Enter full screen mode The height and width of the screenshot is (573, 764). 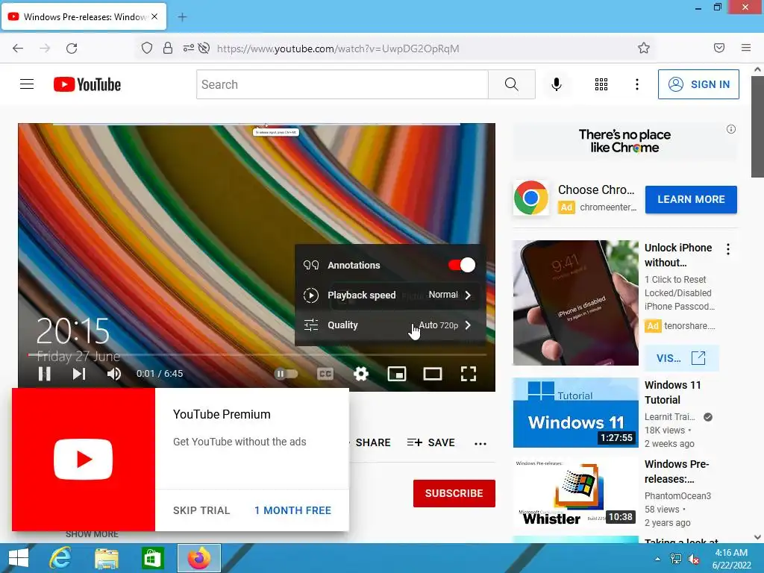pos(469,374)
